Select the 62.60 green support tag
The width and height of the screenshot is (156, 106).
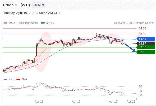click(146, 47)
